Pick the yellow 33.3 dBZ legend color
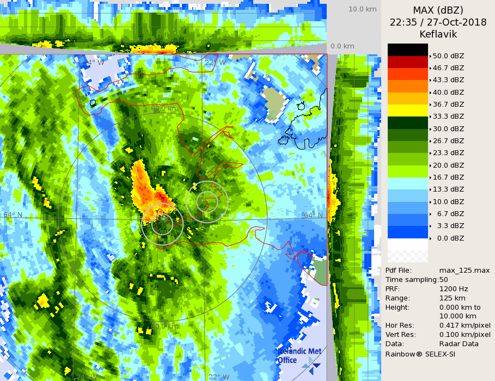This screenshot has width=495, height=381. [407, 110]
